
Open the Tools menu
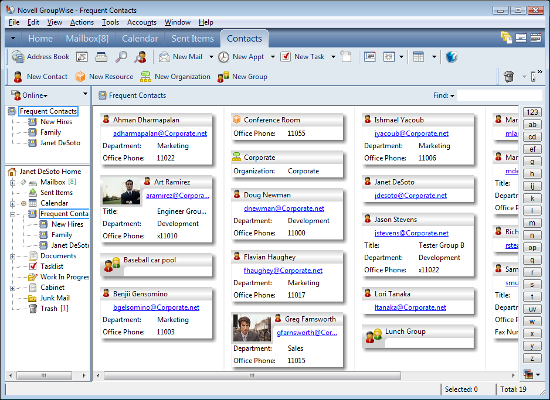pos(110,22)
